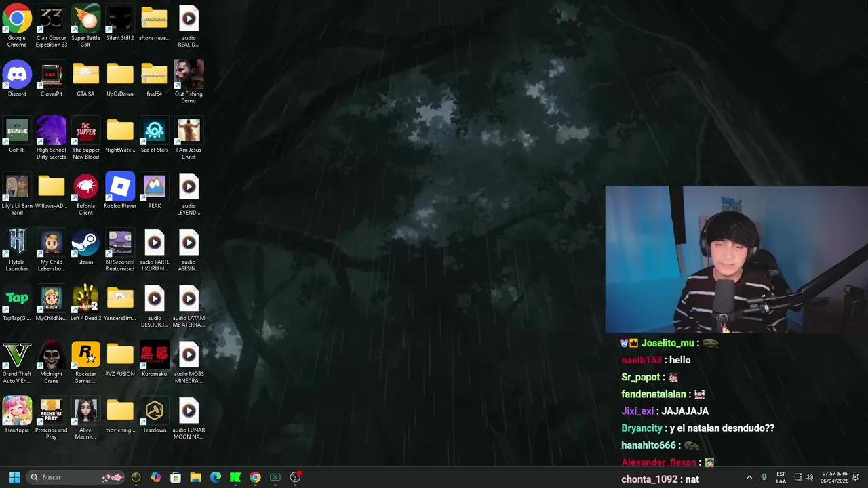Open the YandereSim... folder
868x488 pixels.
120,304
